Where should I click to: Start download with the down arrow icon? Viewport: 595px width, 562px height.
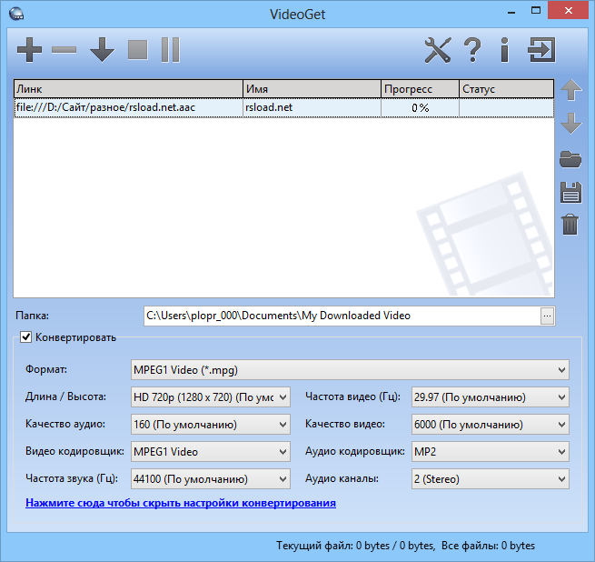point(102,50)
